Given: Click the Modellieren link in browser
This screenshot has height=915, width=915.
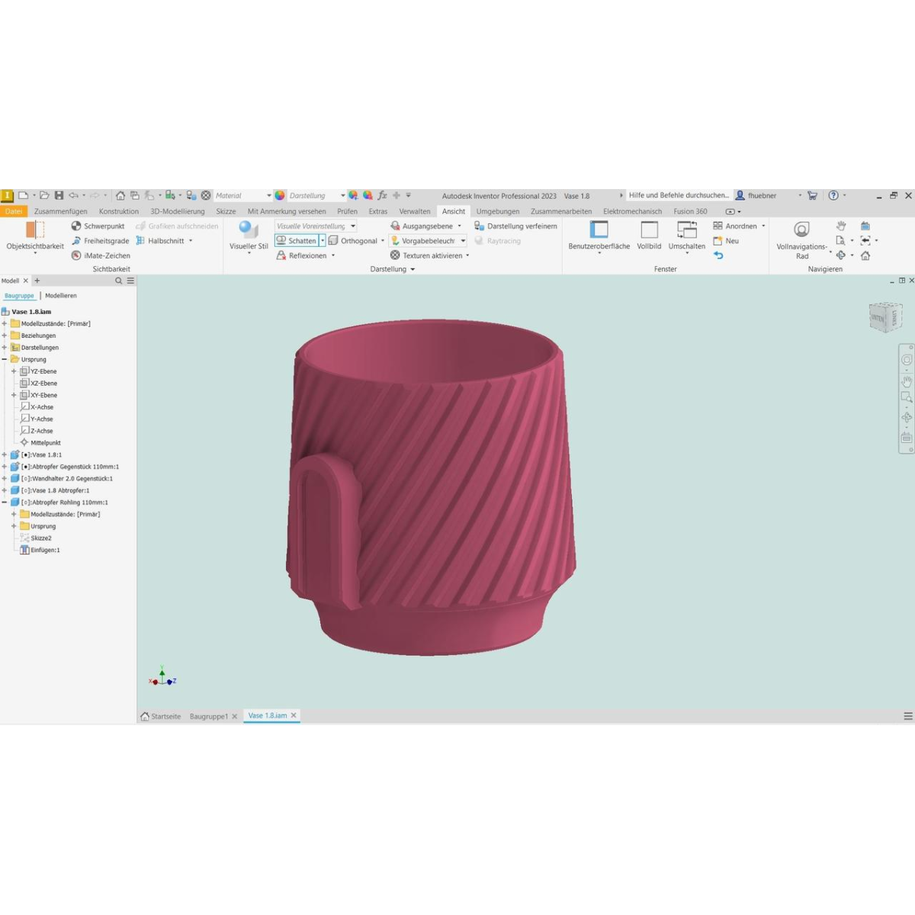Looking at the screenshot, I should pyautogui.click(x=60, y=296).
